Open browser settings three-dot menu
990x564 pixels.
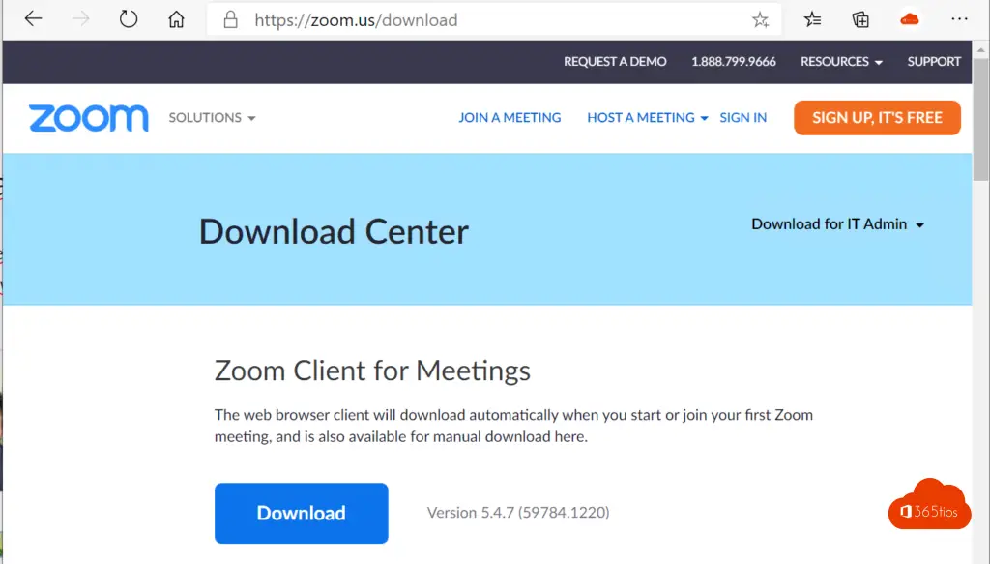click(959, 19)
